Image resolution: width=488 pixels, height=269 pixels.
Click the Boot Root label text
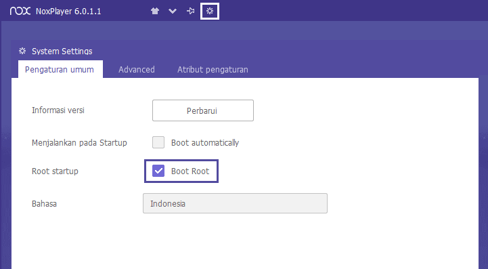click(190, 171)
